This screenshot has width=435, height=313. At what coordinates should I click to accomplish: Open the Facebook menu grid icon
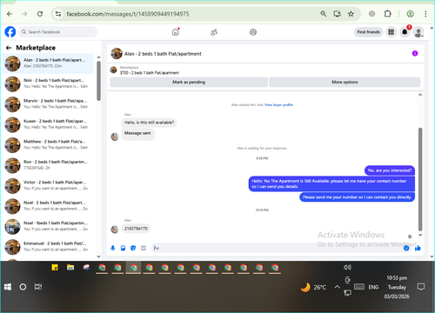click(x=391, y=32)
